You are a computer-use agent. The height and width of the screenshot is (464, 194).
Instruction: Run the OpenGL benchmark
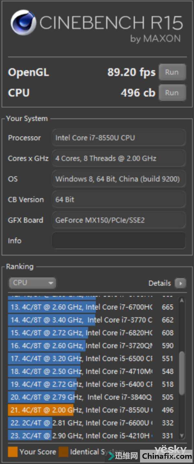172,72
